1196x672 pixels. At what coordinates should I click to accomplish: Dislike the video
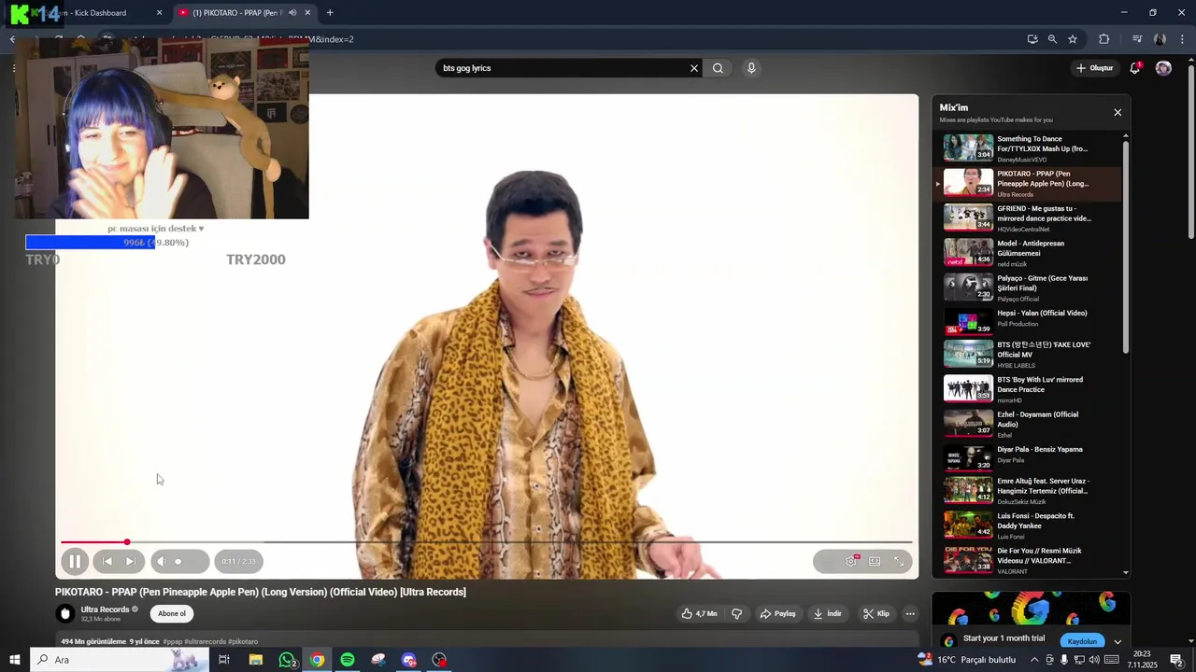click(x=736, y=613)
